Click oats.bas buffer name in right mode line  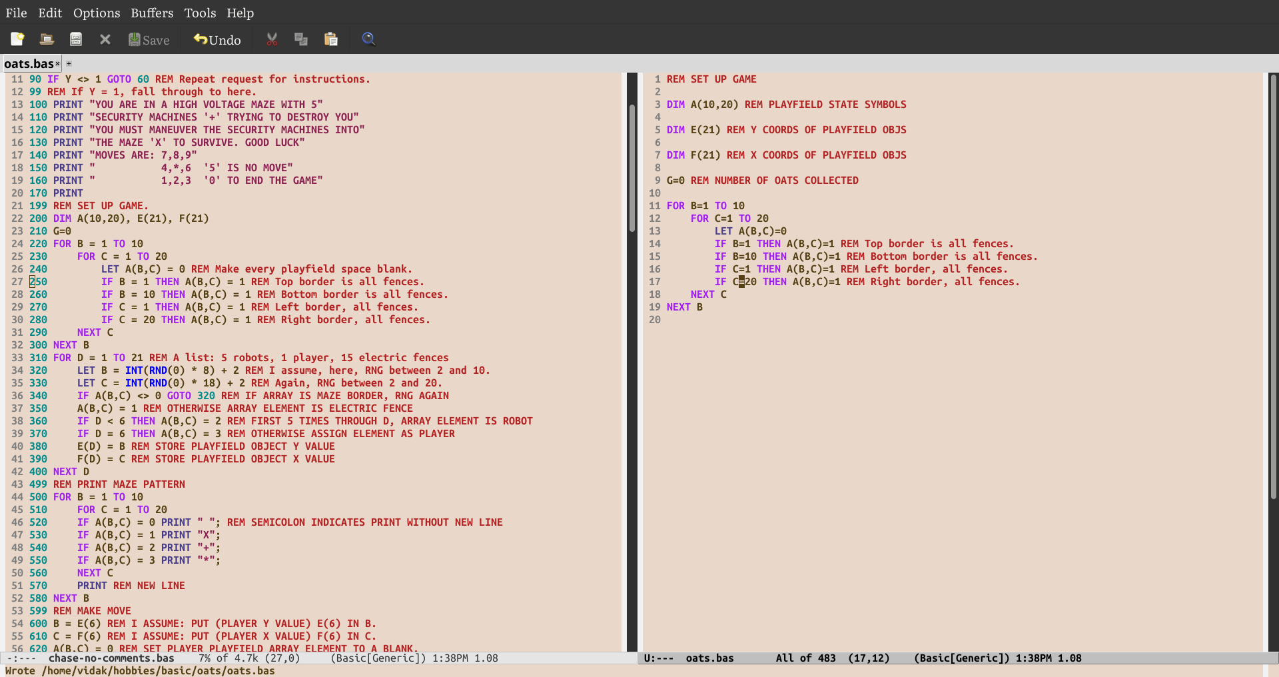(x=710, y=658)
